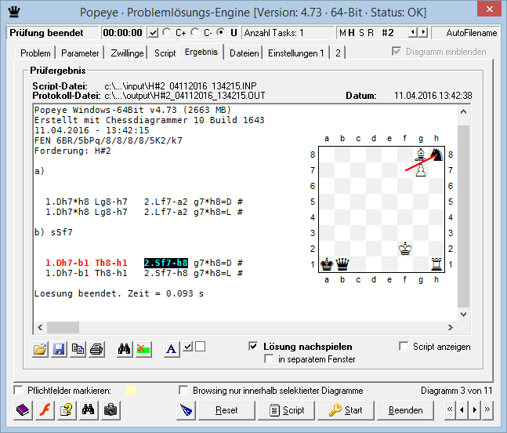
Task: Click the yellow Pflichtfelder color swatch
Action: tap(130, 391)
